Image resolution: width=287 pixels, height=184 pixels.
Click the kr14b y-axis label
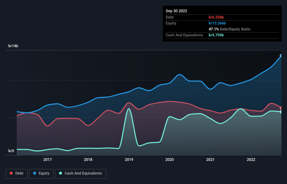pyautogui.click(x=13, y=46)
